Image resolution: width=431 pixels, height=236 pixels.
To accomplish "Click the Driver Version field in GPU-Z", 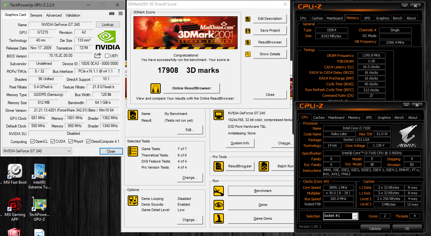I will pos(74,110).
